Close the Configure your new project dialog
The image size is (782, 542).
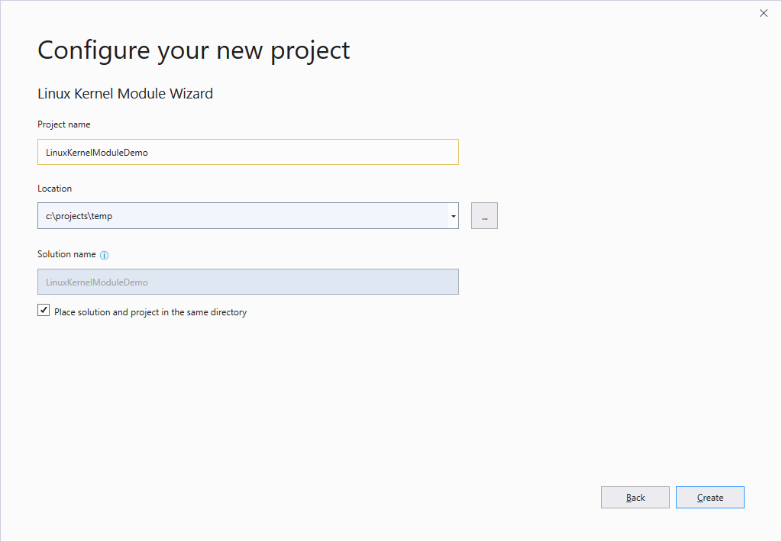click(763, 13)
